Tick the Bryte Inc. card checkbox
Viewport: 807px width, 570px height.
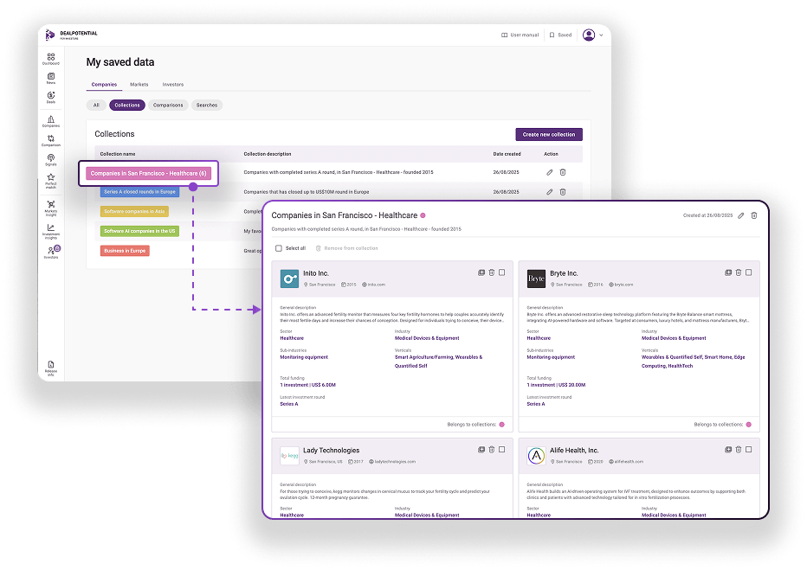click(x=749, y=272)
